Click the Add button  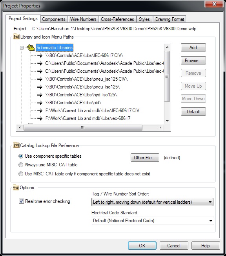click(193, 48)
